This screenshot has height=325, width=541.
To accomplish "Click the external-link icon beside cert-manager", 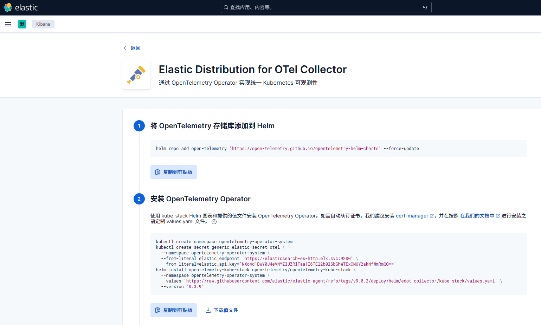I will coord(432,216).
